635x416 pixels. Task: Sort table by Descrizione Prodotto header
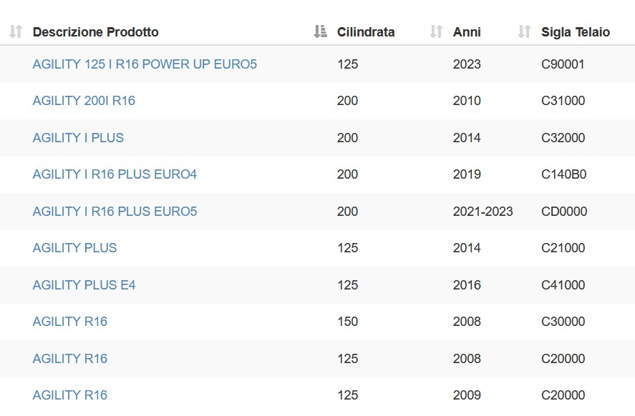[96, 32]
